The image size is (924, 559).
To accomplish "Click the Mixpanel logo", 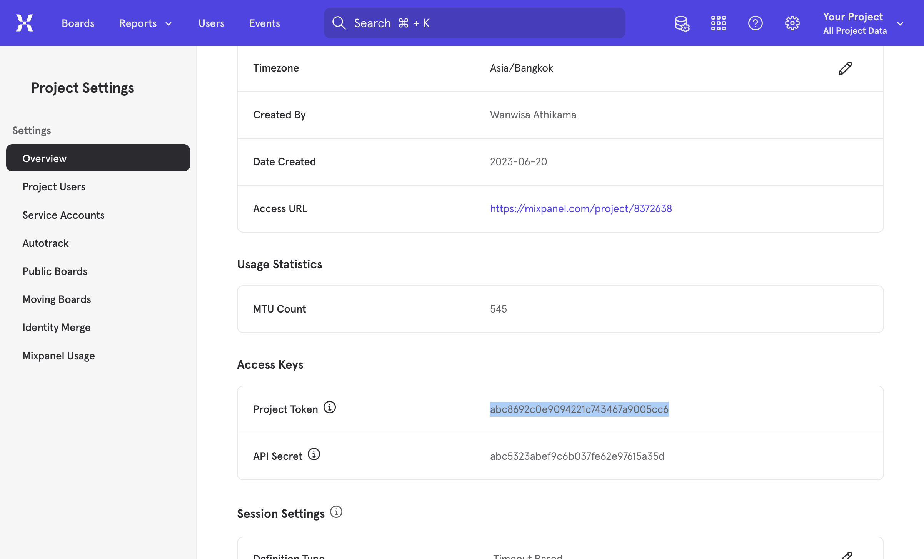I will pos(24,23).
